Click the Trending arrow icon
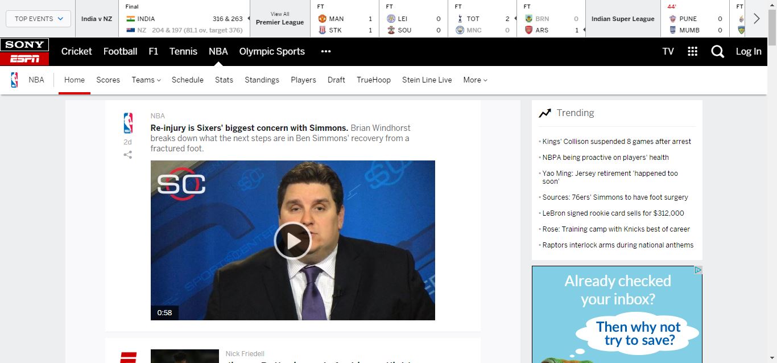777x363 pixels. click(545, 113)
